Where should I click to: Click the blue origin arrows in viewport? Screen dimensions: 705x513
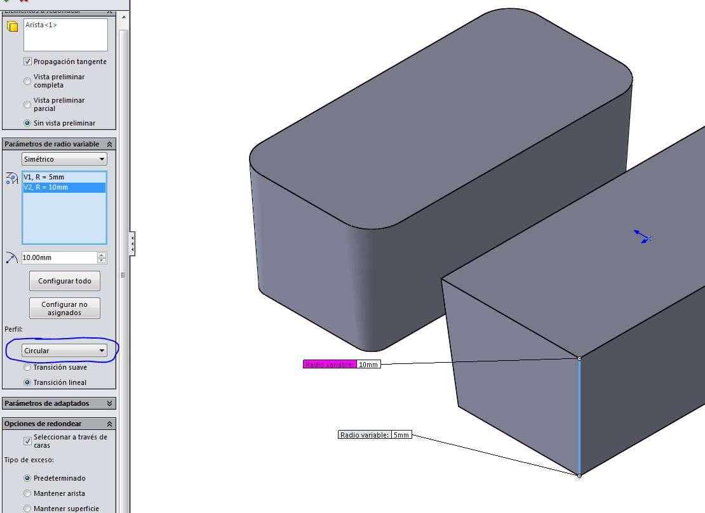click(x=643, y=237)
